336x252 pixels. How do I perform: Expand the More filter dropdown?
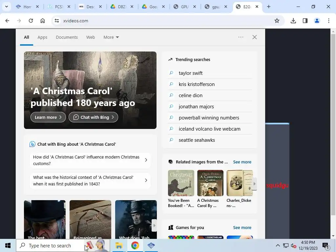click(x=111, y=37)
